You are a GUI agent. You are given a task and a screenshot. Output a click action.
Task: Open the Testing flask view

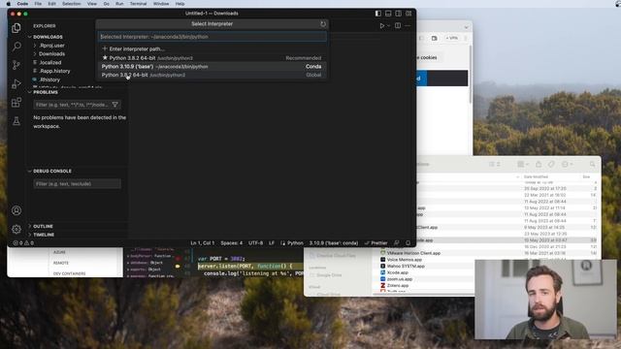coord(16,121)
